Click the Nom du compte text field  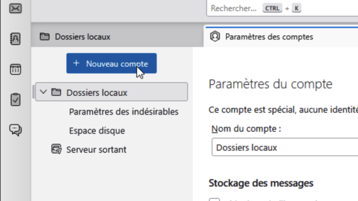284,147
